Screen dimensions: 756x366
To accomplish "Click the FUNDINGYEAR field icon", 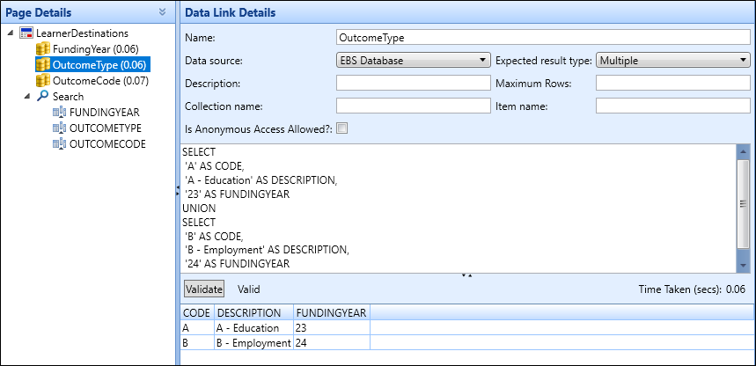I will tap(59, 113).
